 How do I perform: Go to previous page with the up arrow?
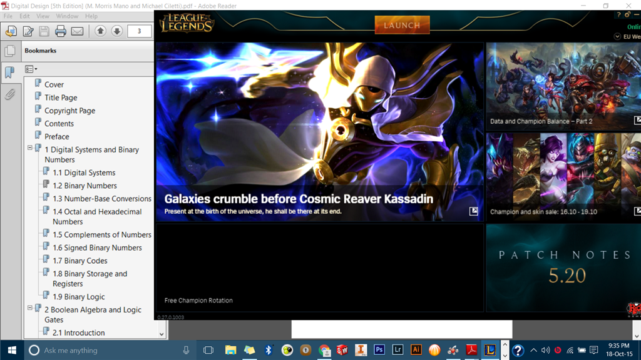(x=101, y=31)
